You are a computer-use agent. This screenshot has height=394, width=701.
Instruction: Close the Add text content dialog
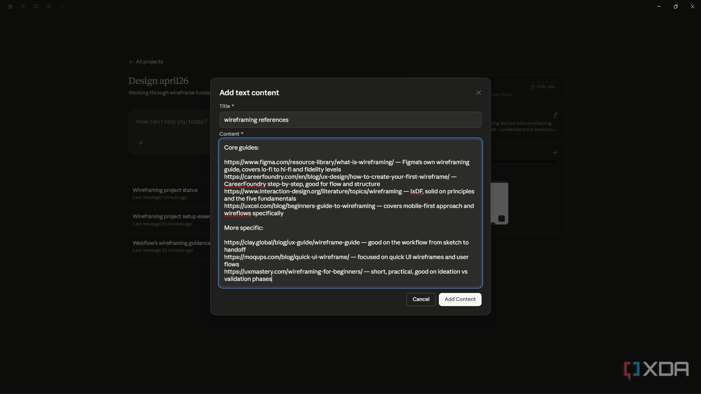478,93
